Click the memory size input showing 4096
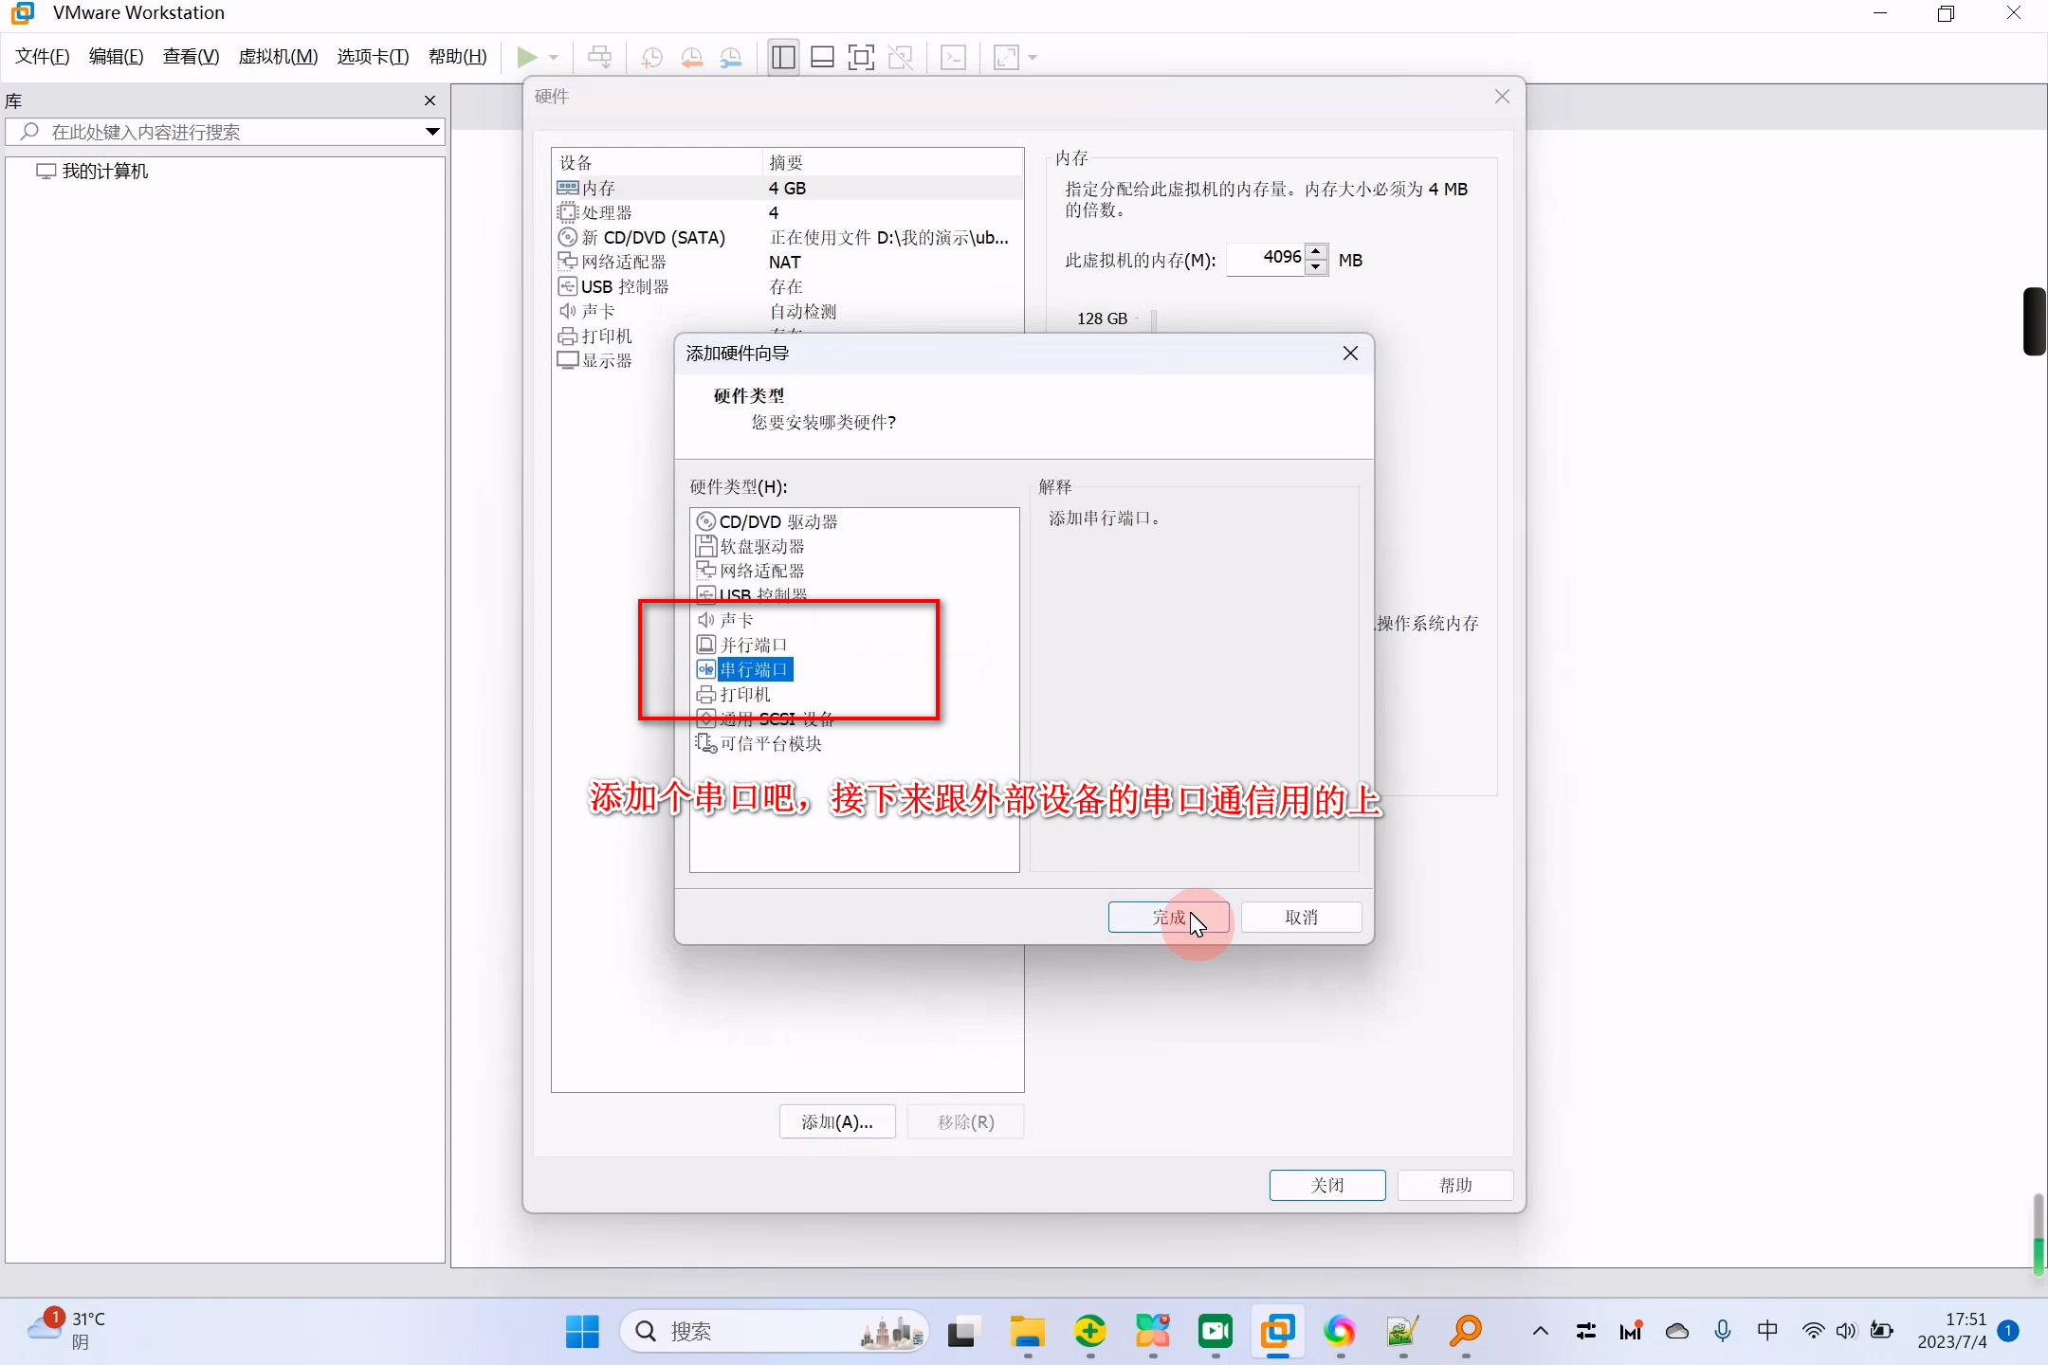Image resolution: width=2048 pixels, height=1365 pixels. click(x=1267, y=258)
